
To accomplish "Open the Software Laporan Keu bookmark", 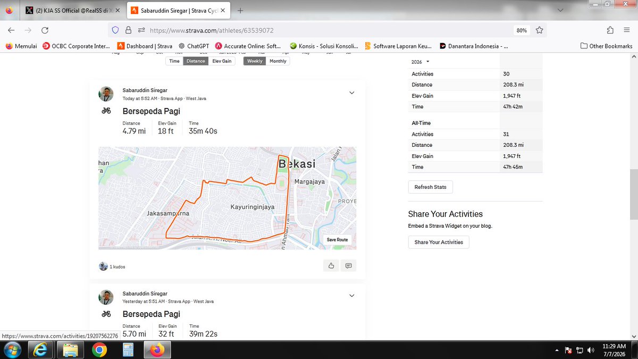I will coord(398,46).
